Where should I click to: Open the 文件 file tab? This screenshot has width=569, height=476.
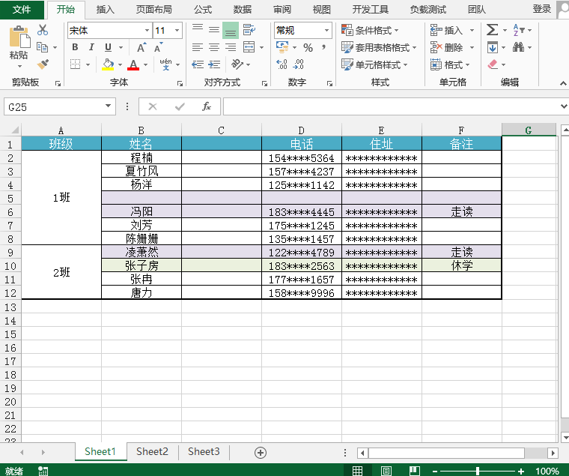pos(22,10)
